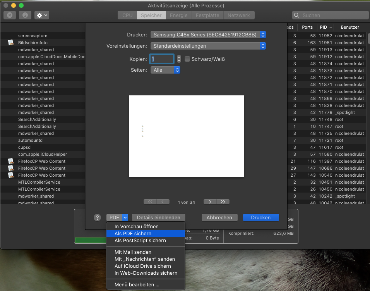Click the Kopien number input field
The image size is (370, 291).
click(x=162, y=59)
